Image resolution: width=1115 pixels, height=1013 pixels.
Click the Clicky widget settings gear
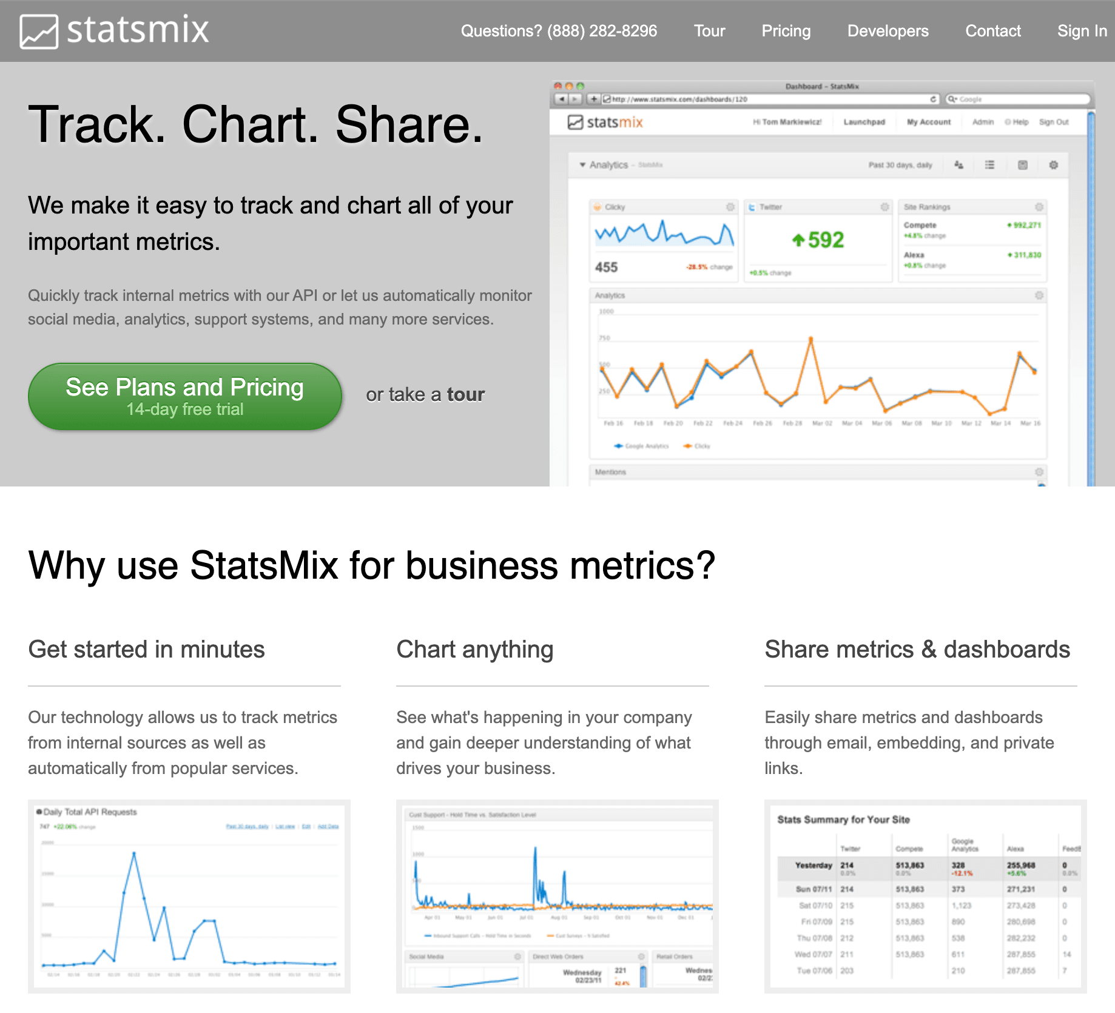730,207
